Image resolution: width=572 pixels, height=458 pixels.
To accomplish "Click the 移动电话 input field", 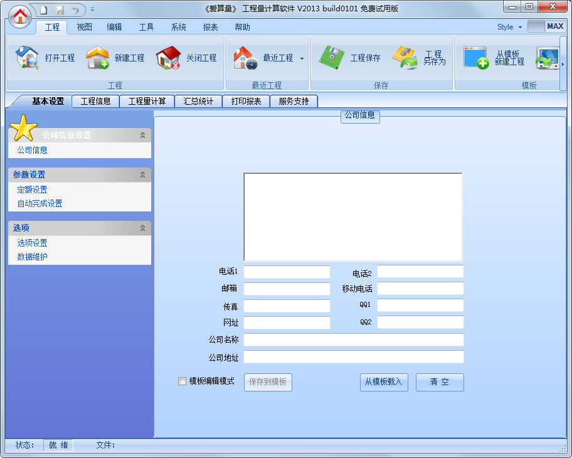I will (420, 289).
